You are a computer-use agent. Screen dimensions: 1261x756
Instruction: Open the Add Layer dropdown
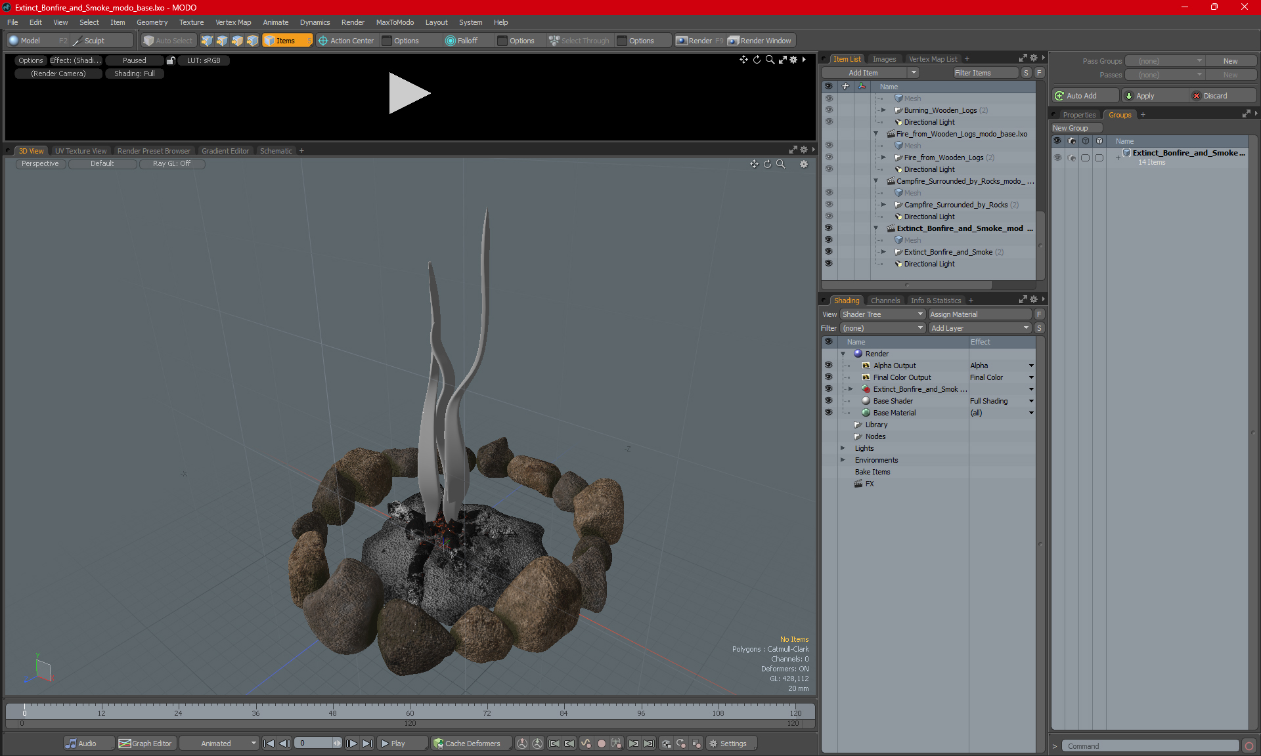[980, 328]
